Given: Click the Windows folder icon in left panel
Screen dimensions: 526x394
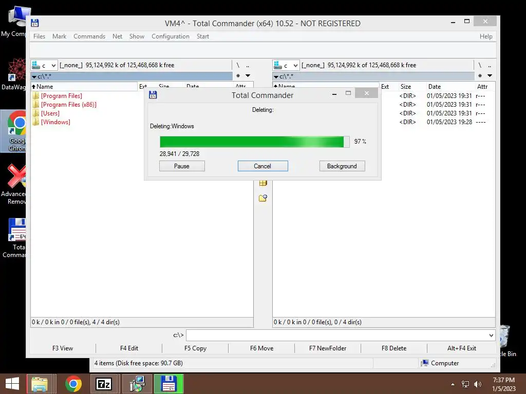Looking at the screenshot, I should click(x=36, y=122).
